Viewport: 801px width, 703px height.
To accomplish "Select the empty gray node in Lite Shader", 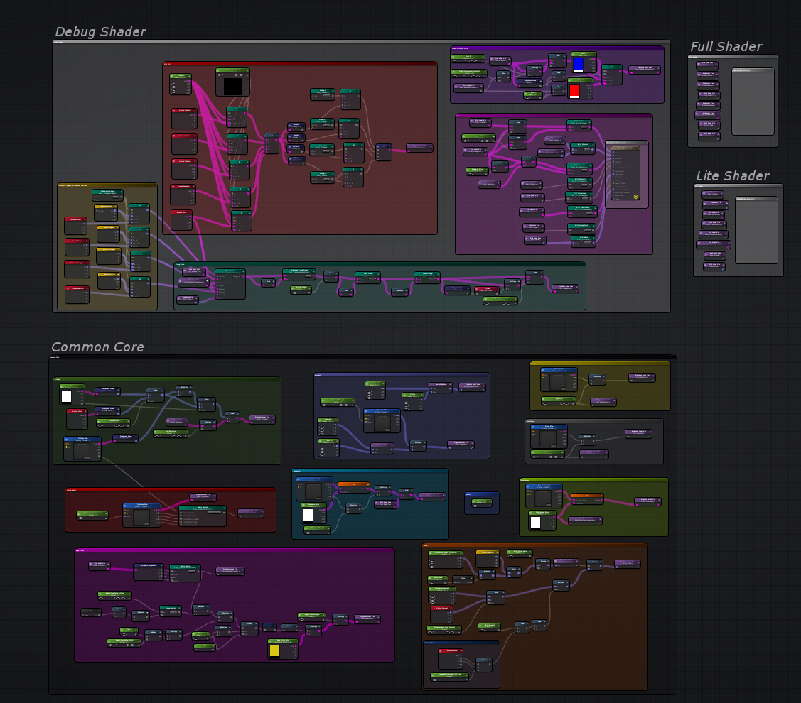I will (x=756, y=231).
